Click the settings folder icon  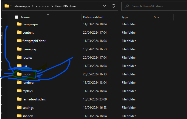(19, 107)
